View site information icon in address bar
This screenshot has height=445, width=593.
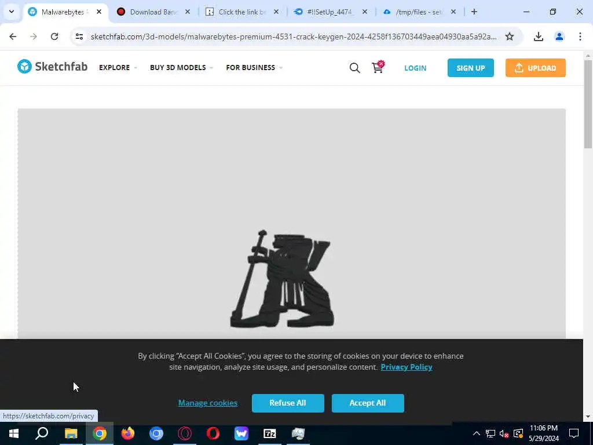coord(79,37)
